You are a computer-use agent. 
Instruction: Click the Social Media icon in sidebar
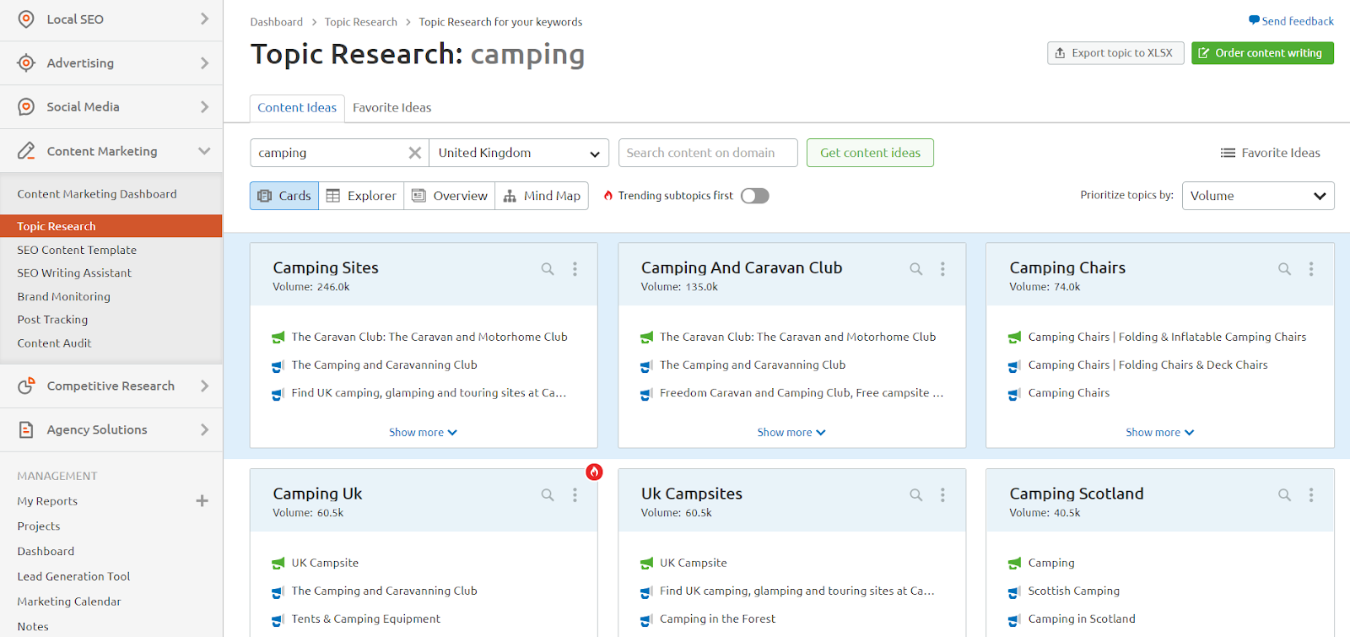[x=26, y=106]
